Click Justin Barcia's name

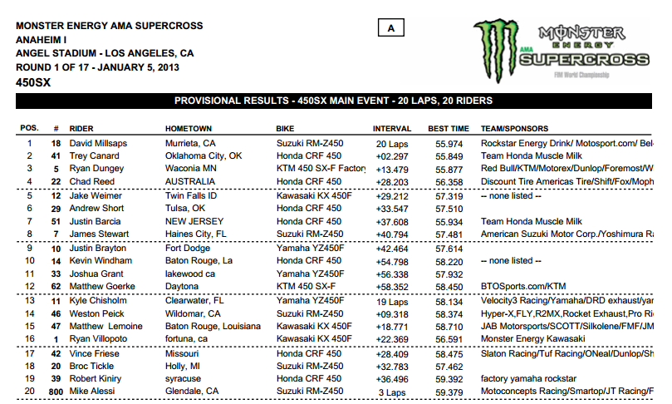(x=95, y=222)
